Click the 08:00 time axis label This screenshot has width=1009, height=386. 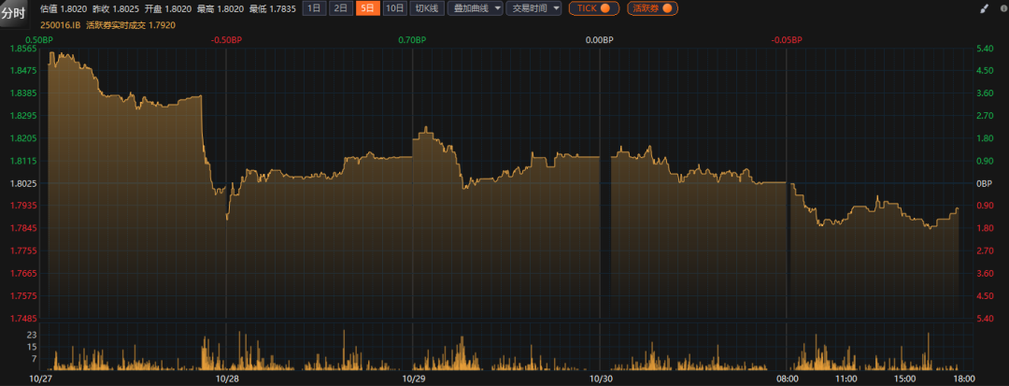(788, 379)
